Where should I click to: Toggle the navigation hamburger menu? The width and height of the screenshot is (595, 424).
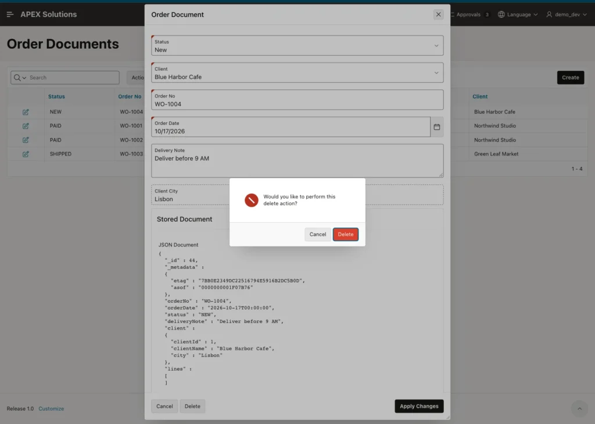point(10,15)
